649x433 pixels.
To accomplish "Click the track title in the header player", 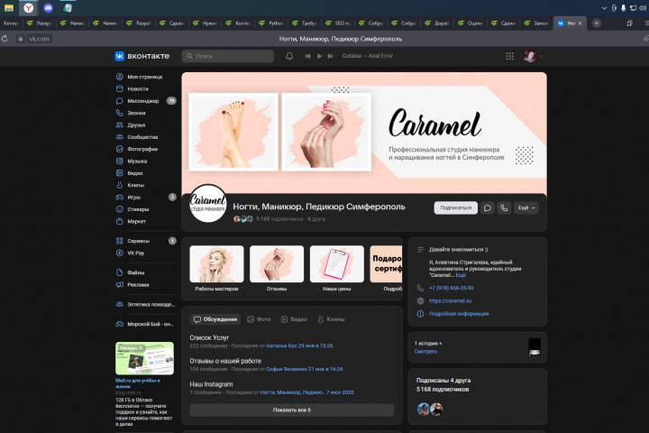I will [368, 56].
